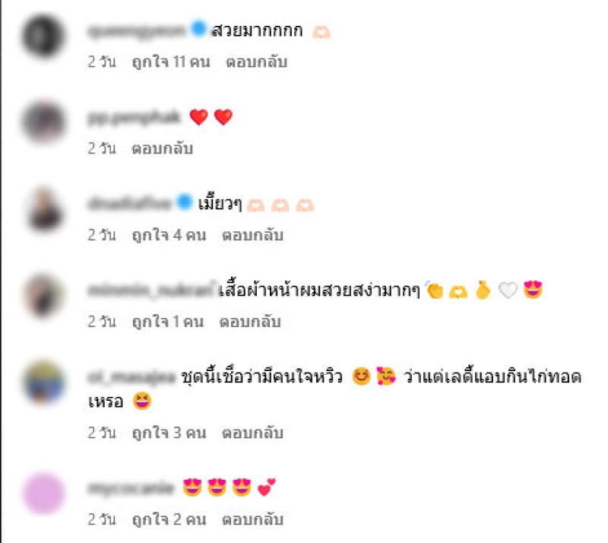
Task: View ถูกใจ 4 คน likes list
Action: point(169,235)
